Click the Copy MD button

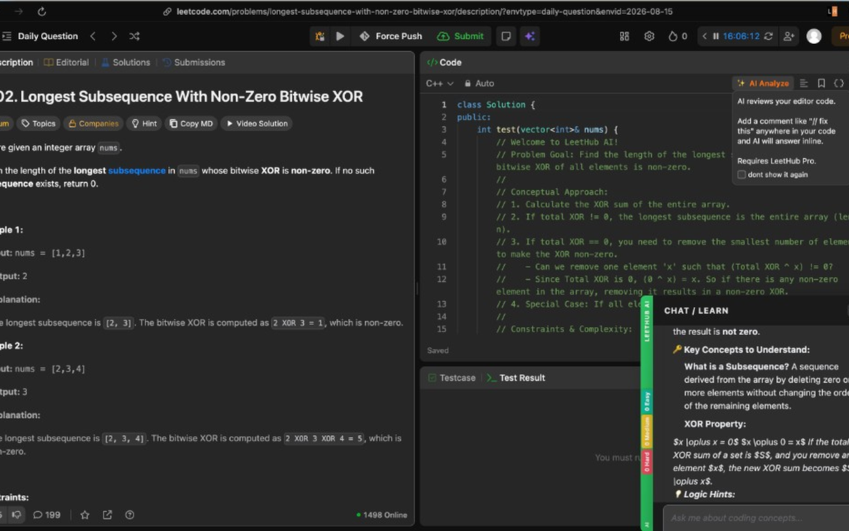(x=191, y=123)
